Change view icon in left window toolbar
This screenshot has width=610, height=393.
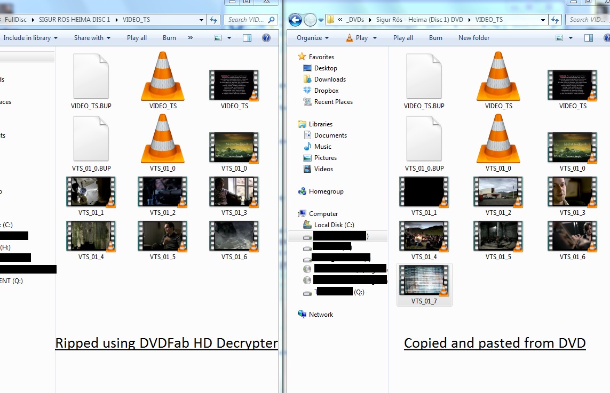(218, 38)
